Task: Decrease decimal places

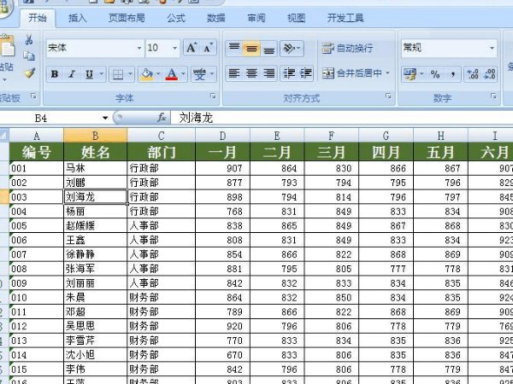Action: coord(489,74)
